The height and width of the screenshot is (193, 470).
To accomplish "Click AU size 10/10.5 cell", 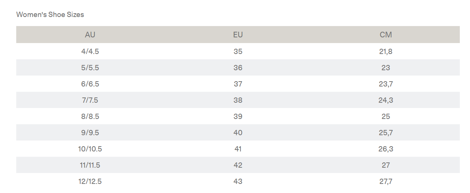I will (90, 149).
